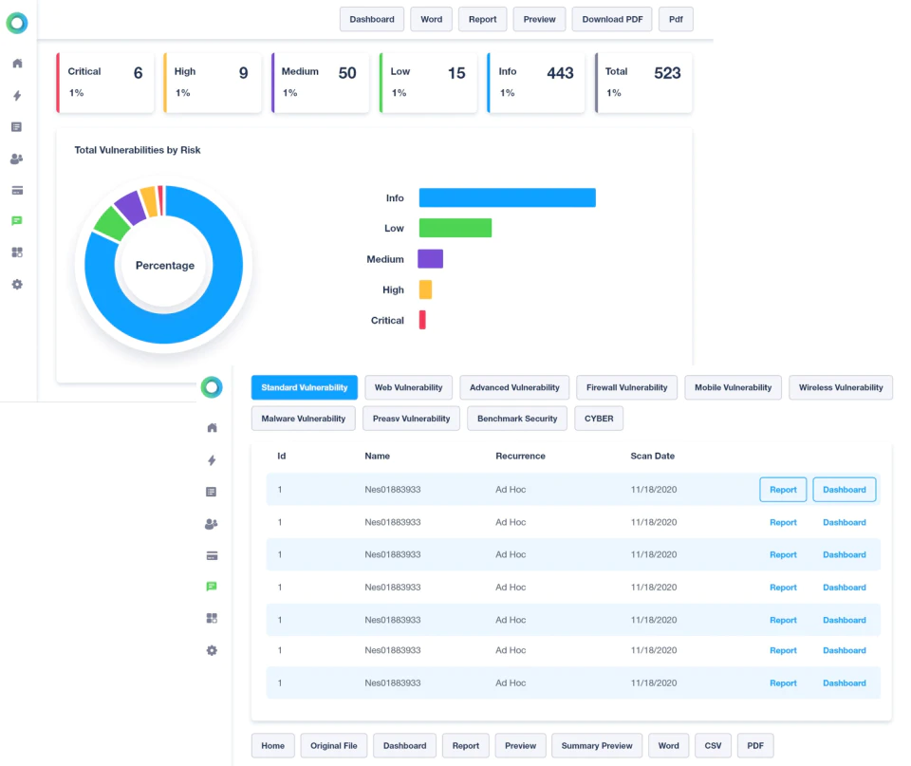Select the Firewall Vulnerability tab

point(627,387)
